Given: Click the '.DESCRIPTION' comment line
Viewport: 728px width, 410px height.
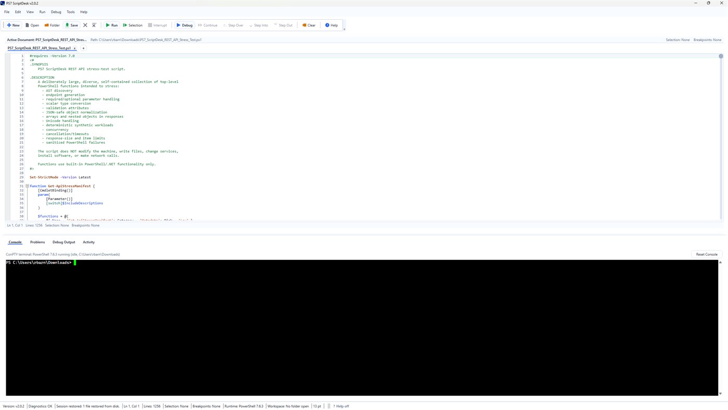Looking at the screenshot, I should pos(42,78).
